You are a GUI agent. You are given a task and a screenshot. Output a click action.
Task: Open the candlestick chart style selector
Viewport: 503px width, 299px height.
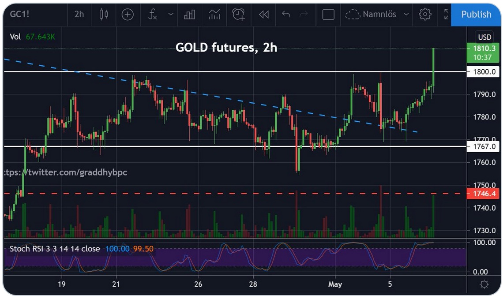[104, 15]
